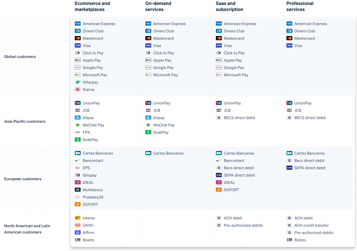The width and height of the screenshot is (357, 251).
Task: Click the Affirm icon
Action: (78, 232)
